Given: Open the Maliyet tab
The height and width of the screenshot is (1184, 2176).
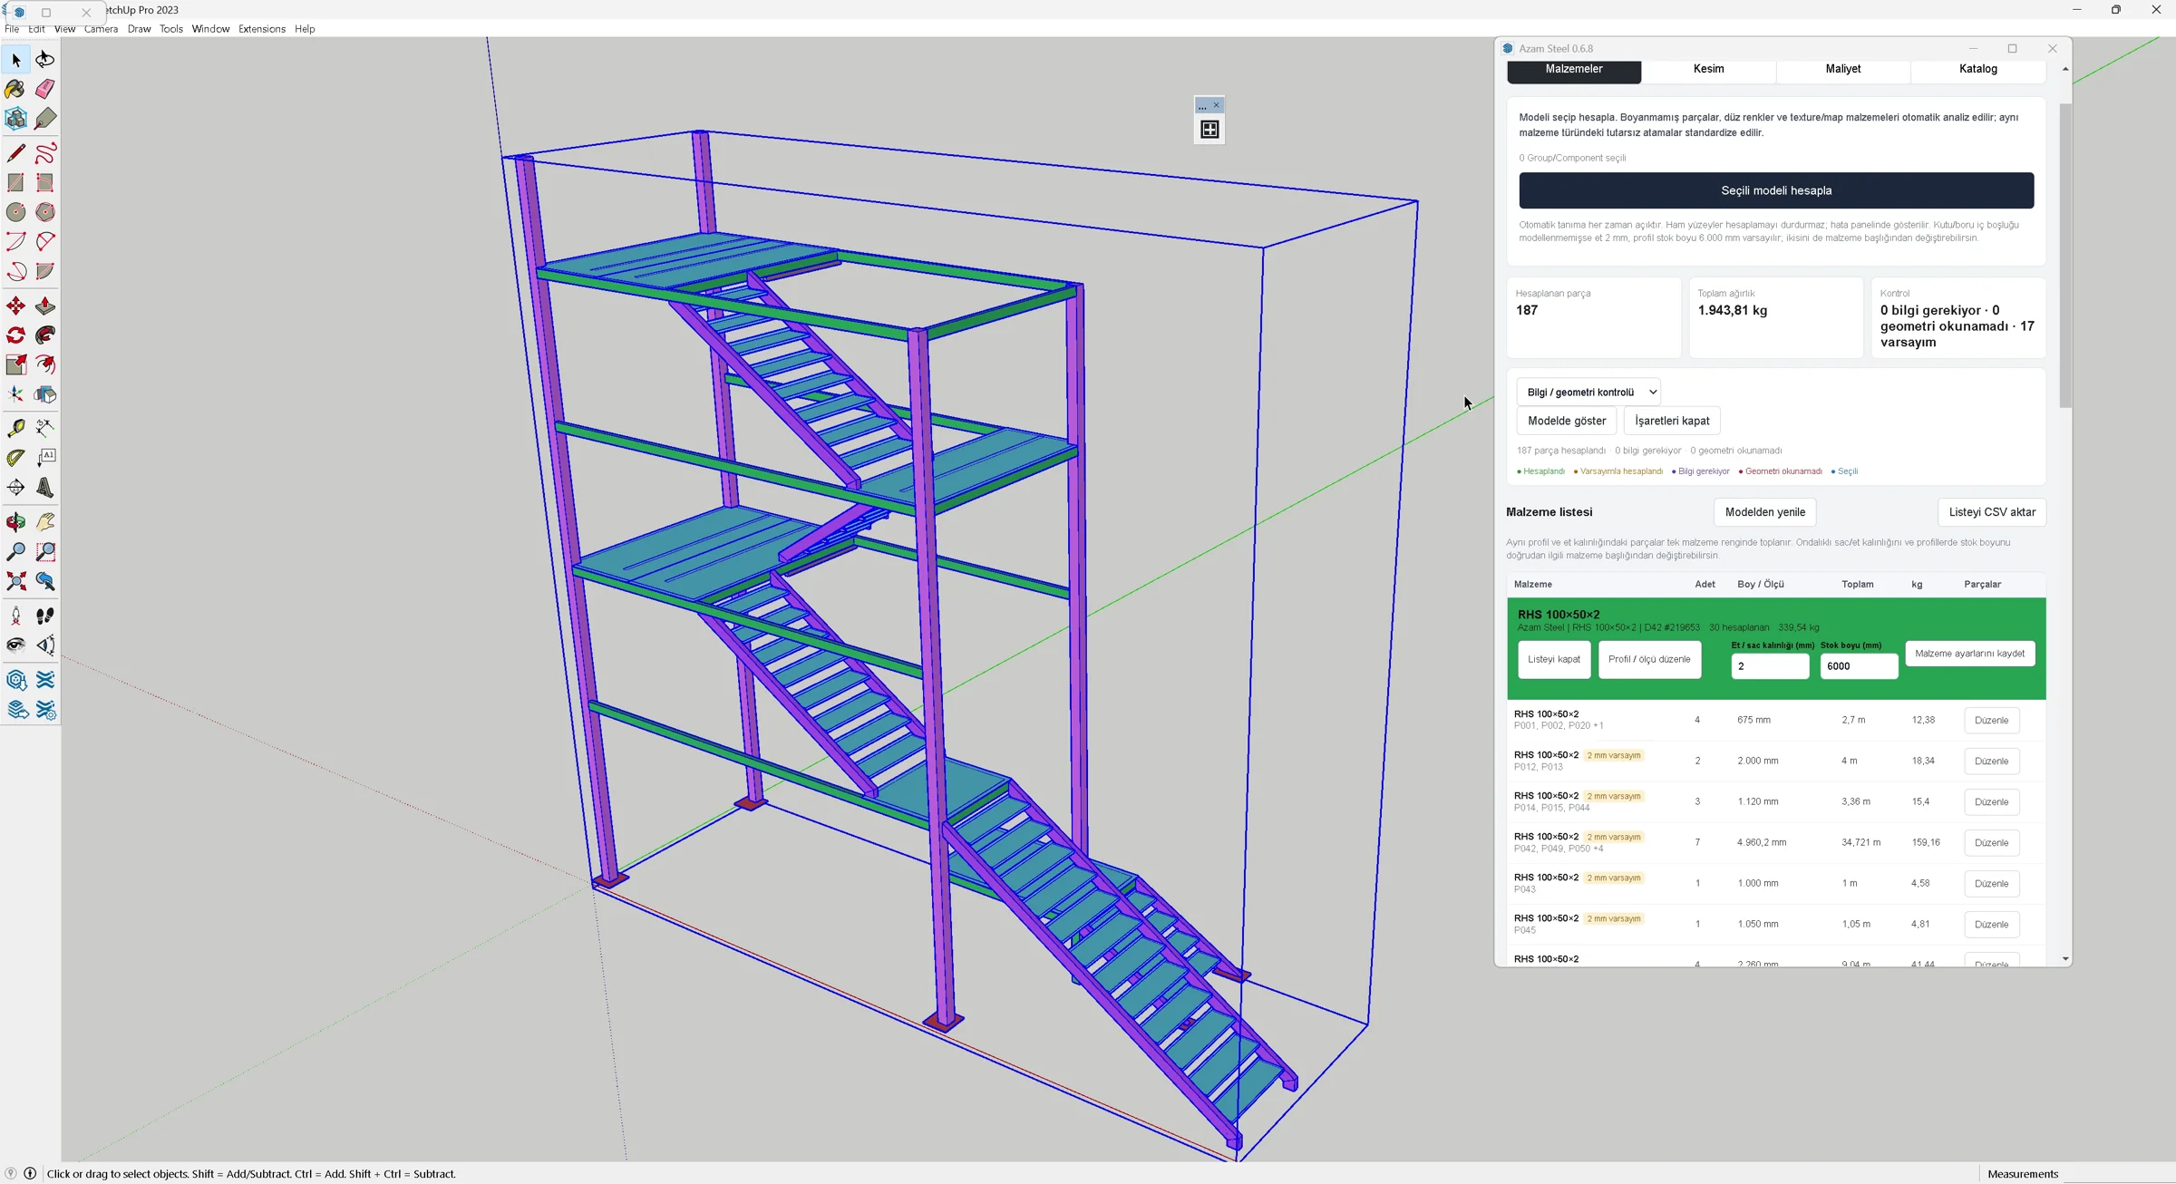Looking at the screenshot, I should click(x=1843, y=69).
